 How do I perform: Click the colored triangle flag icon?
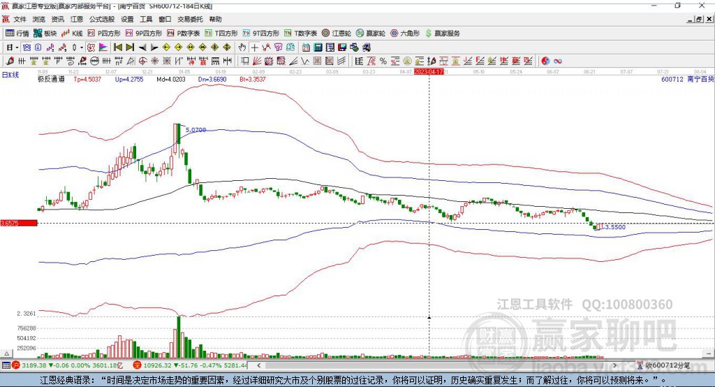(103, 48)
